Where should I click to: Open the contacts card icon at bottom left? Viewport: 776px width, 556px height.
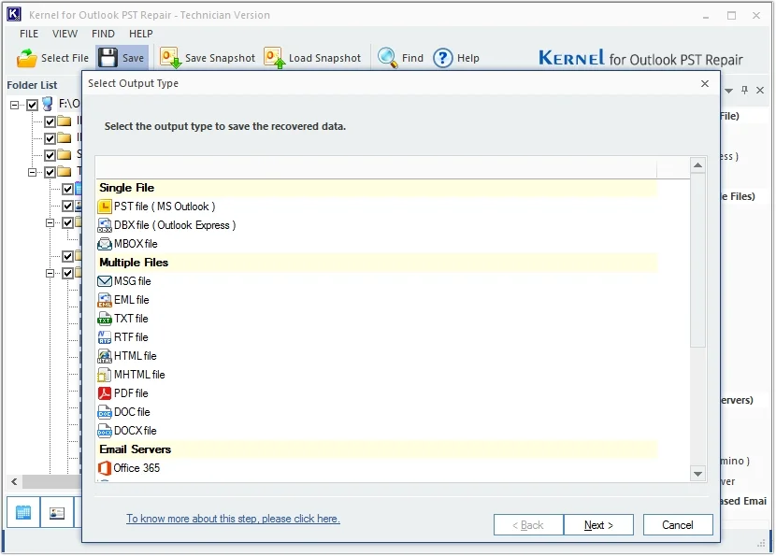pos(57,512)
